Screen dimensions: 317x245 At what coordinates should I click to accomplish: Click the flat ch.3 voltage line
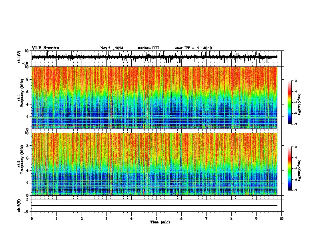[154, 205]
